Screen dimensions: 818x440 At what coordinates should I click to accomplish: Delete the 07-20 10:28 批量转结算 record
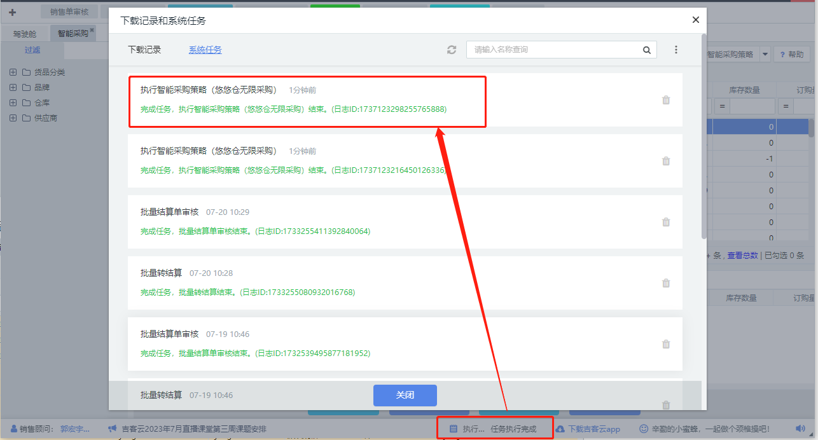tap(666, 283)
